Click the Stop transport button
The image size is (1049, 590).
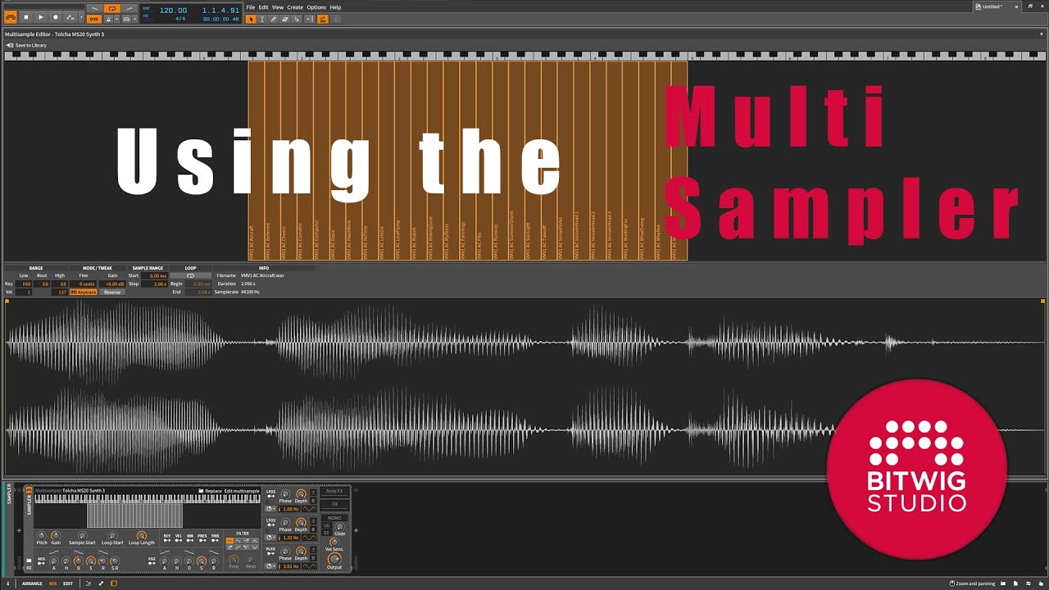tap(26, 17)
